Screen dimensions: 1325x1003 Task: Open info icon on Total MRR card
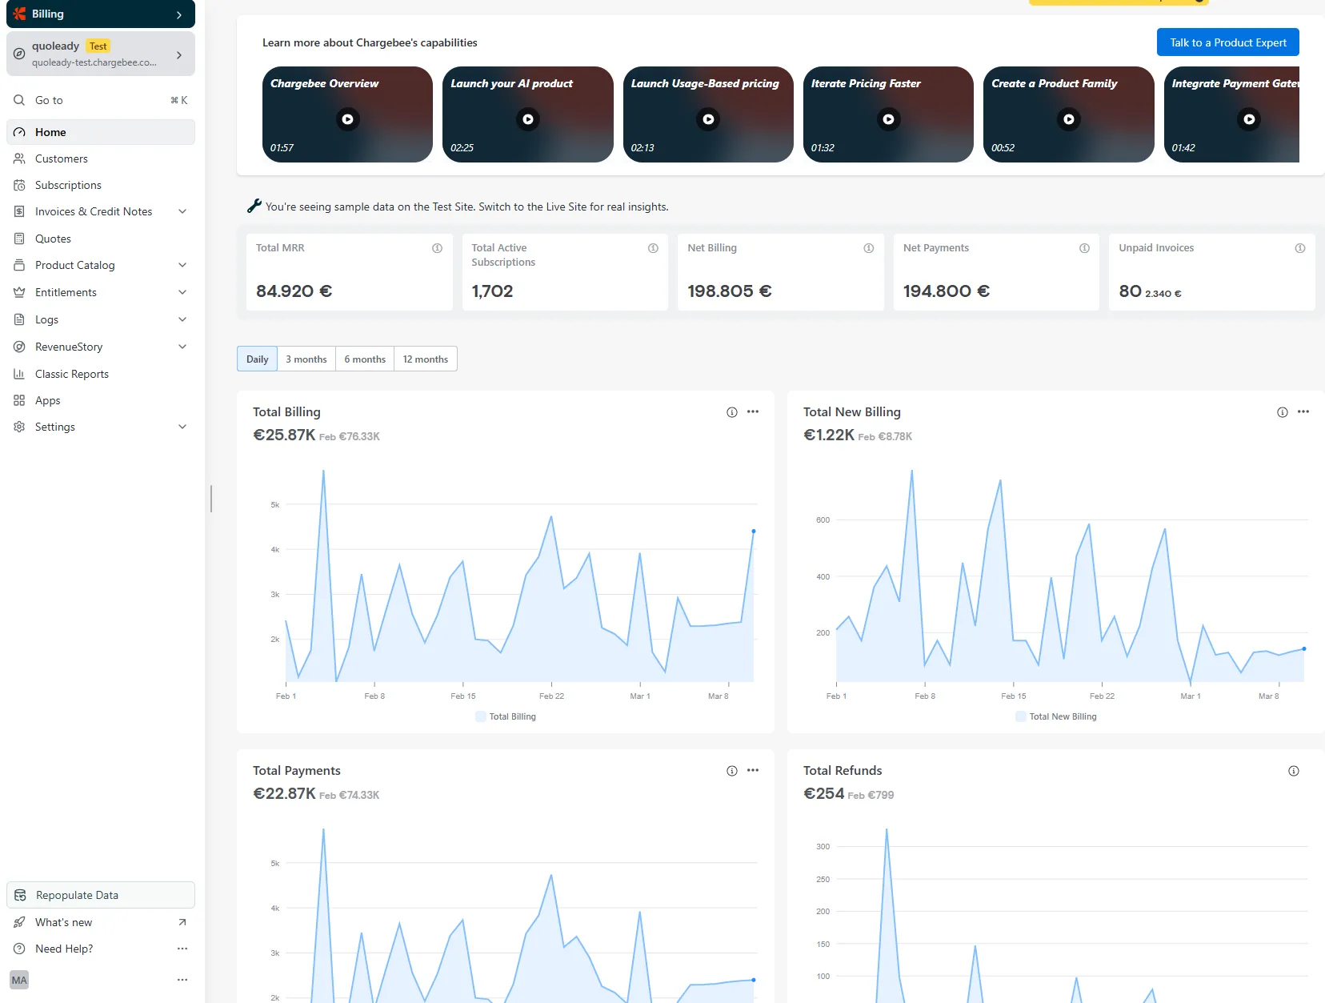(x=437, y=248)
